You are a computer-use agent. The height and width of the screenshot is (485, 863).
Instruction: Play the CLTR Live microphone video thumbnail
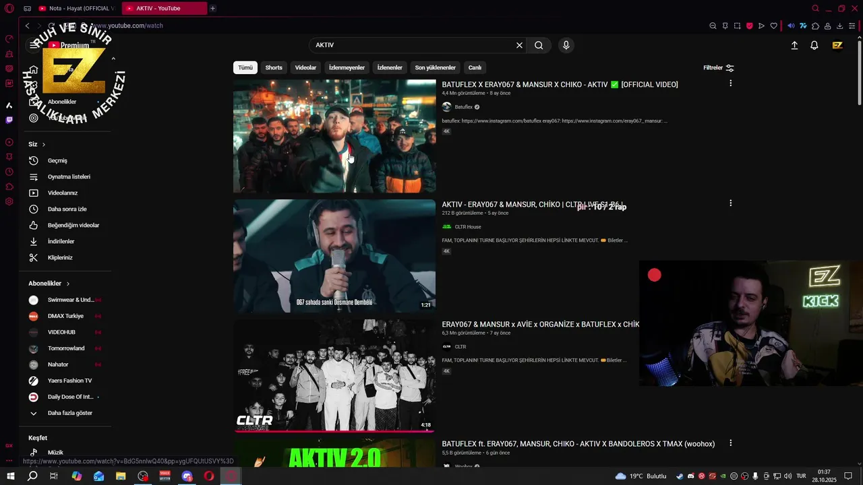334,256
